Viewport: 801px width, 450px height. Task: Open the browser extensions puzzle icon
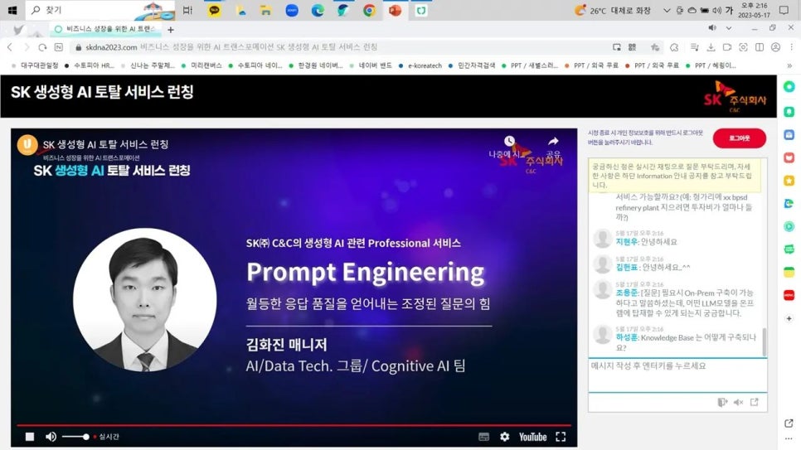pyautogui.click(x=674, y=47)
